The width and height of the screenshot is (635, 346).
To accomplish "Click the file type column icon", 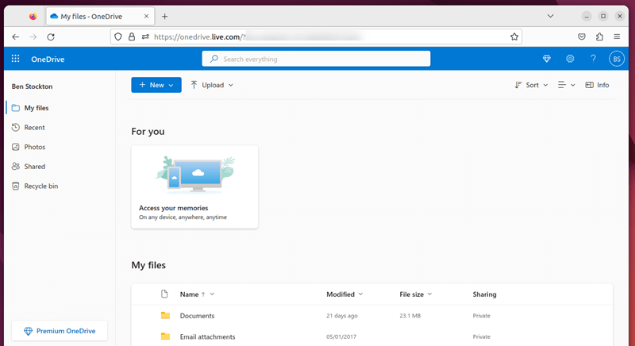I will (x=164, y=294).
